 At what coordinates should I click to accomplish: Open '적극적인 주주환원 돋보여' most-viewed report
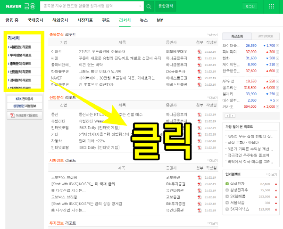pyautogui.click(x=248, y=155)
